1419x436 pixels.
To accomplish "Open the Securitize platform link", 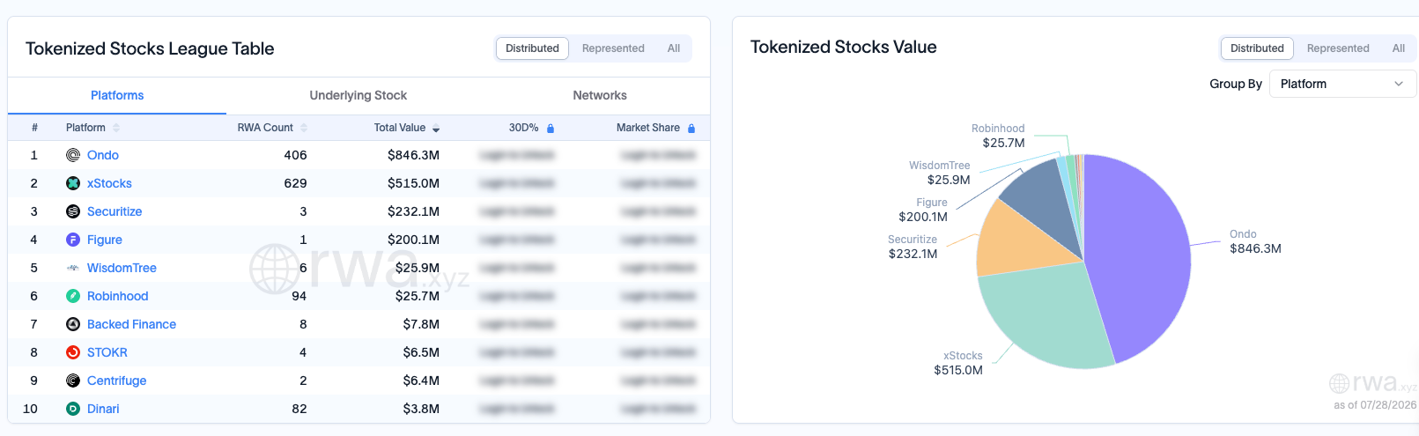I will click(x=115, y=211).
